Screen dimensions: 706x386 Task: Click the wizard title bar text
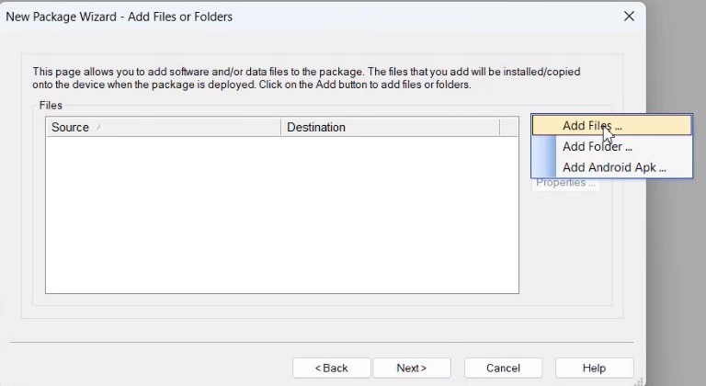[120, 17]
